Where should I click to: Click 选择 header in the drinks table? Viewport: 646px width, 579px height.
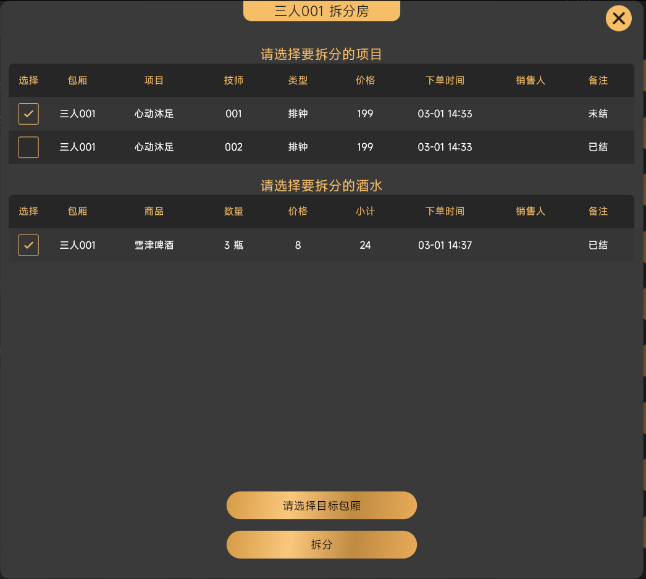click(28, 211)
